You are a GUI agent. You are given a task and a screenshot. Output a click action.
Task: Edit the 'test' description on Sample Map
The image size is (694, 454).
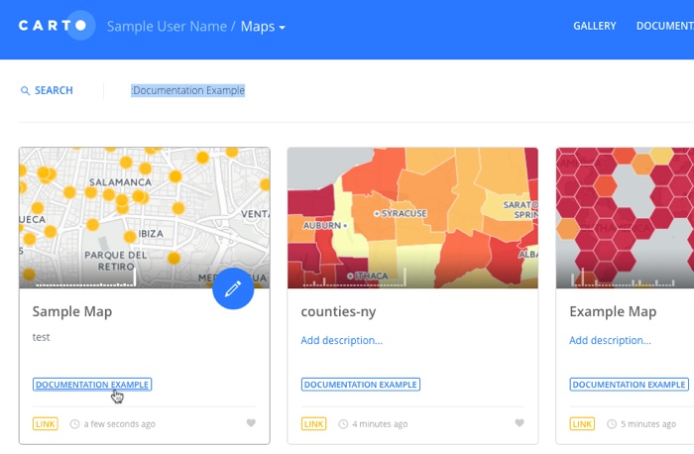click(42, 337)
